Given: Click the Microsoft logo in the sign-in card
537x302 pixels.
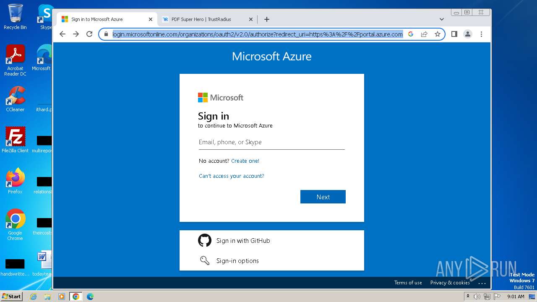Looking at the screenshot, I should pos(221,97).
